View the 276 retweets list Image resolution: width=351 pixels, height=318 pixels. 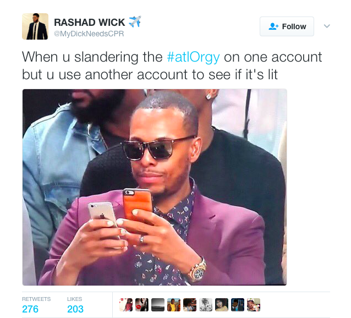pyautogui.click(x=36, y=305)
